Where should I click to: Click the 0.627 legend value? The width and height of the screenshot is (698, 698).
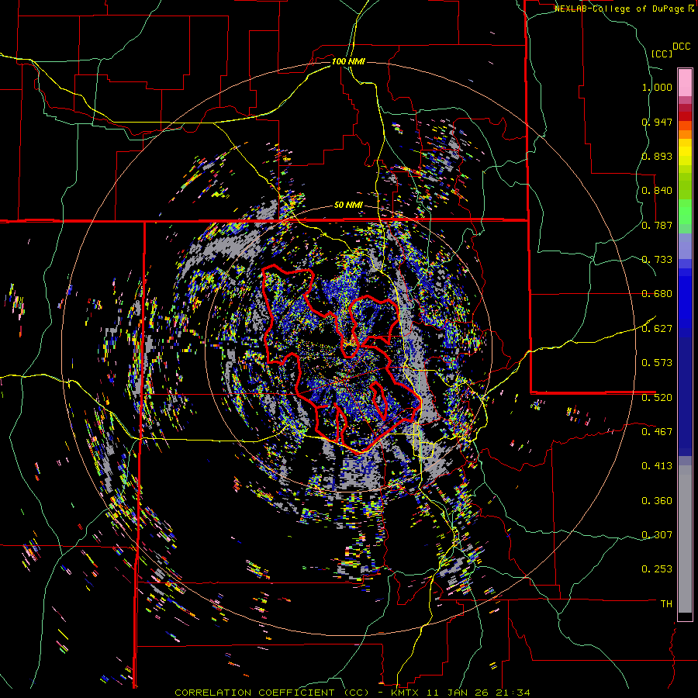pos(657,329)
